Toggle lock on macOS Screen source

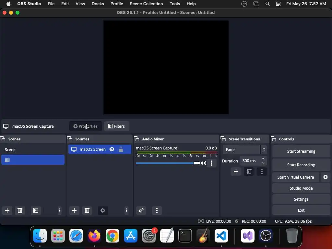tap(121, 149)
